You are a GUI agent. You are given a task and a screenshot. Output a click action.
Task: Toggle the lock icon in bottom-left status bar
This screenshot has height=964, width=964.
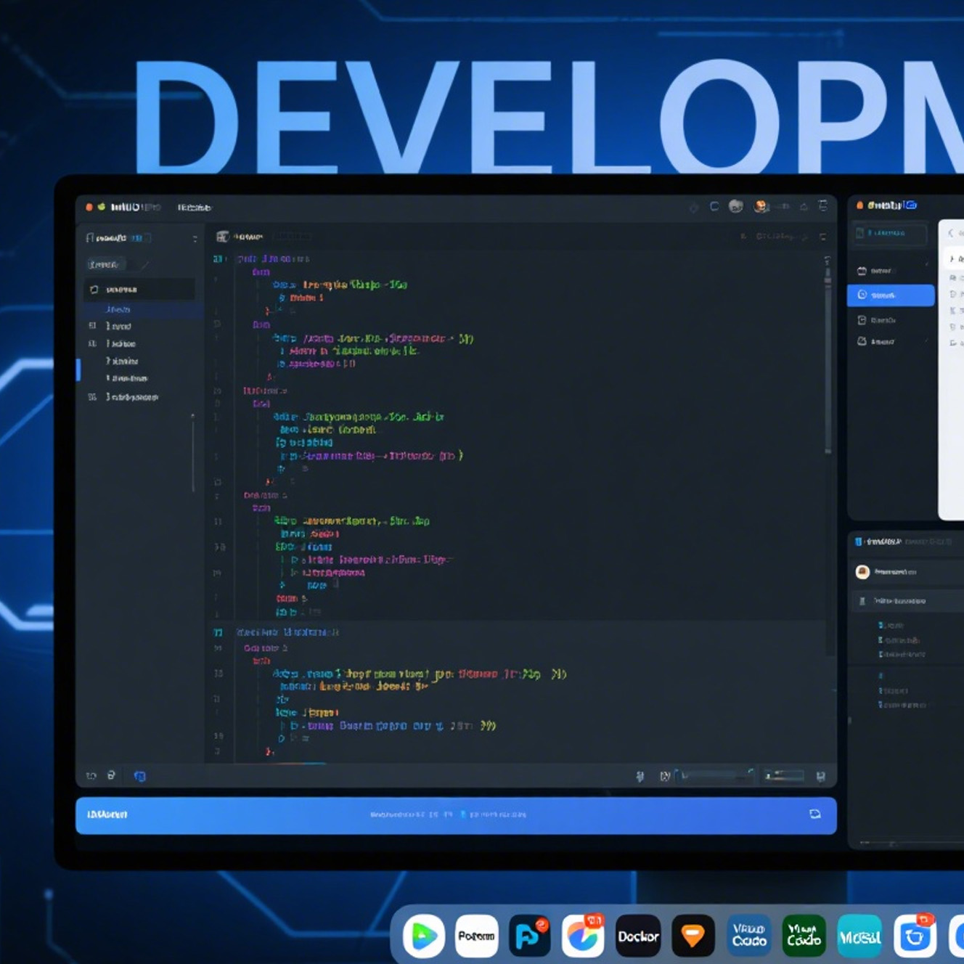coord(111,775)
